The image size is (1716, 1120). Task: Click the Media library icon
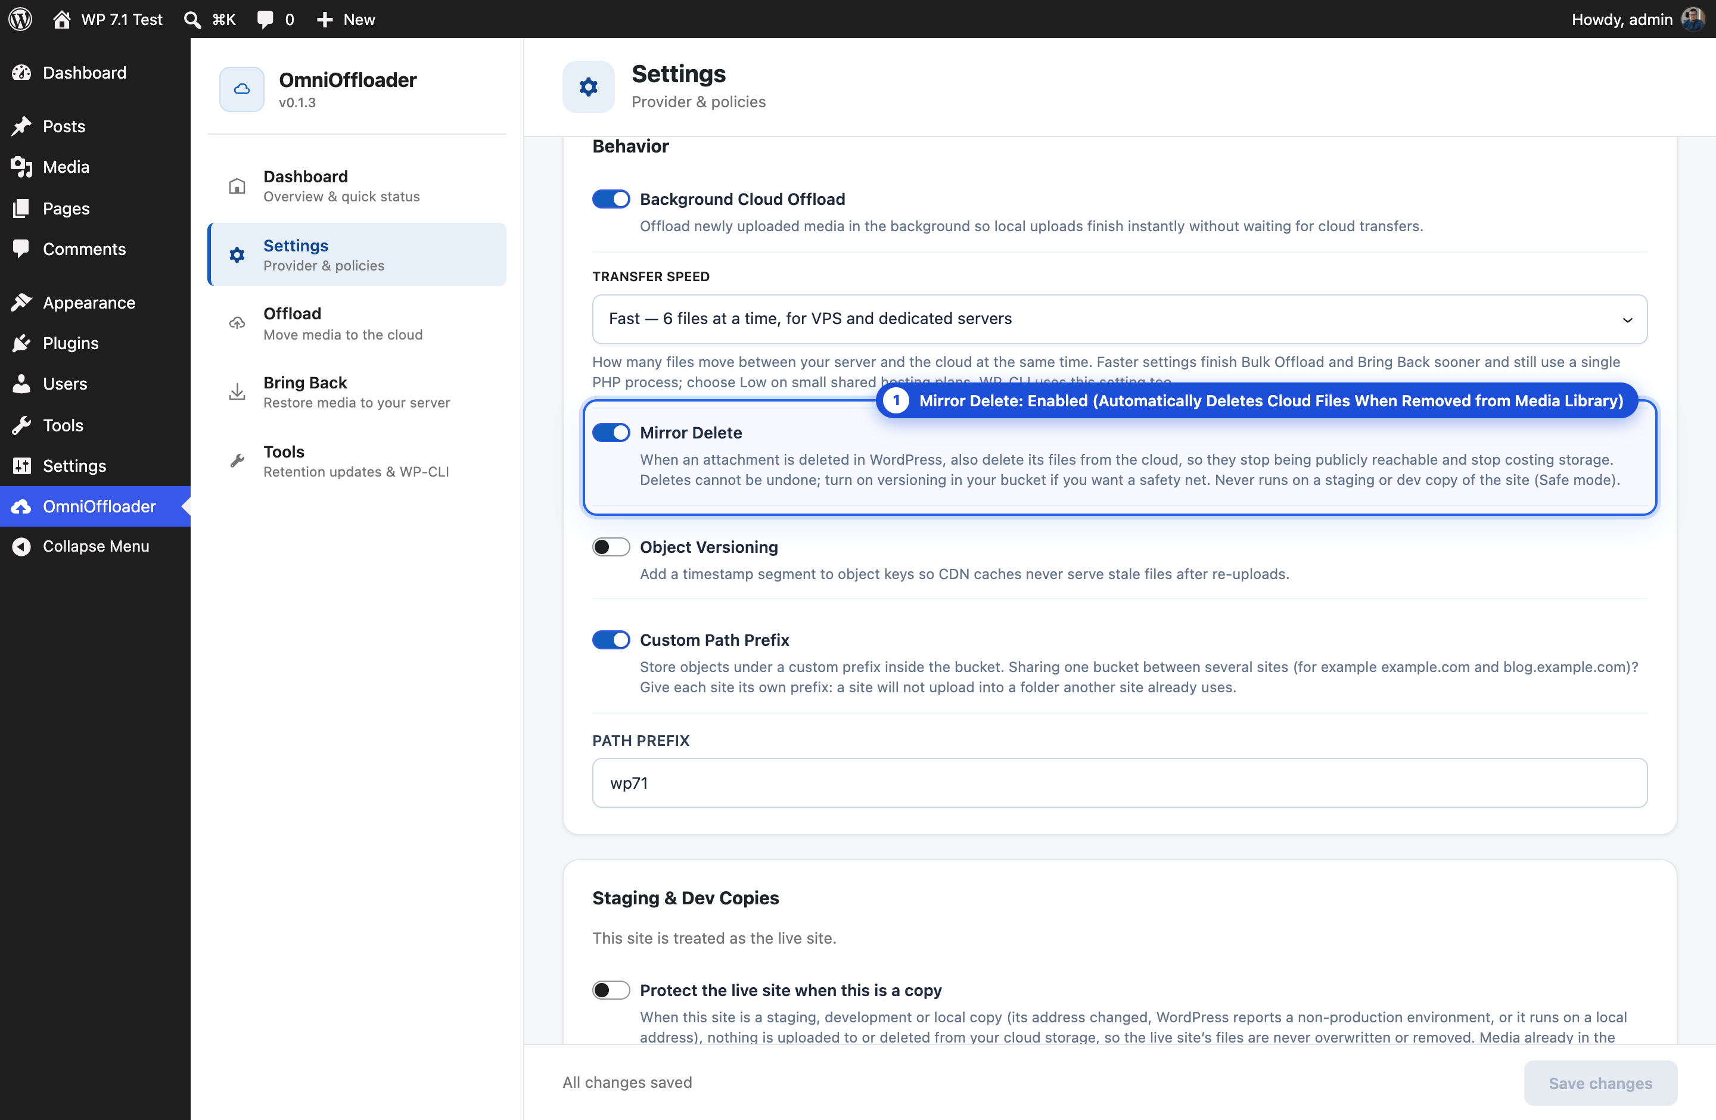click(x=21, y=166)
